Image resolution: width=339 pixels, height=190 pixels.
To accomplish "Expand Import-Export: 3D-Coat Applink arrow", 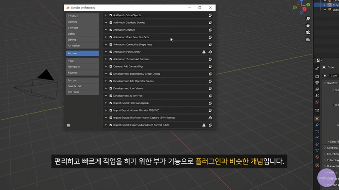I will (106, 103).
